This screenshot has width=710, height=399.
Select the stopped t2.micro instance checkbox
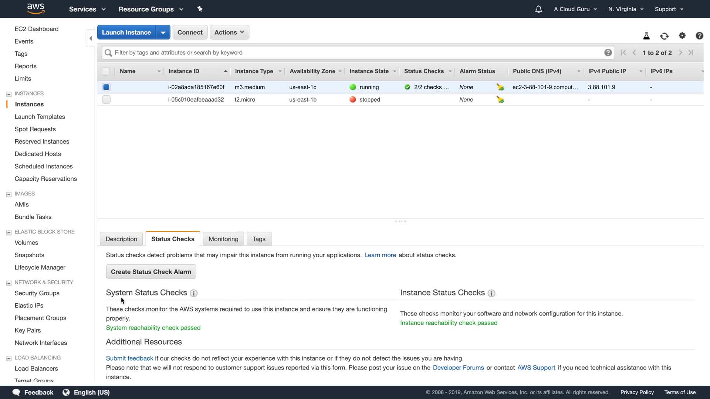point(106,100)
